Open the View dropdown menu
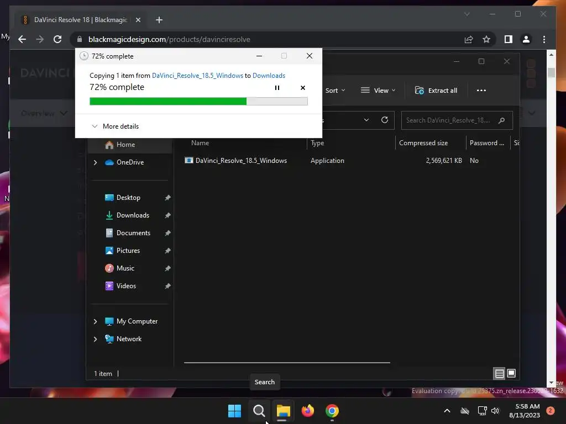 tap(378, 91)
